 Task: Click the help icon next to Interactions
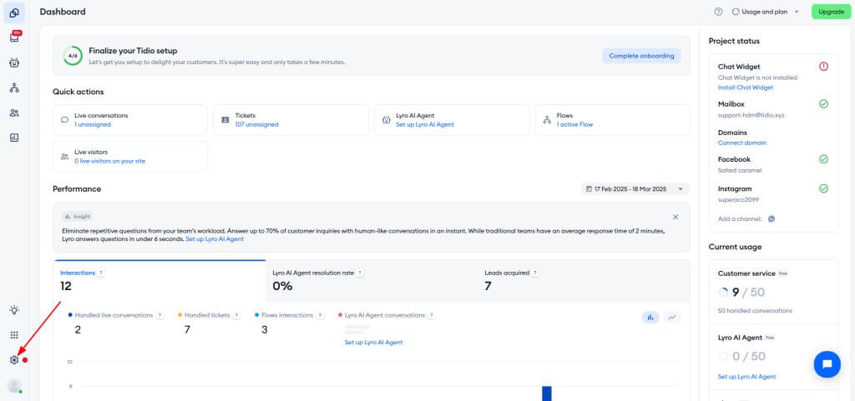point(101,273)
